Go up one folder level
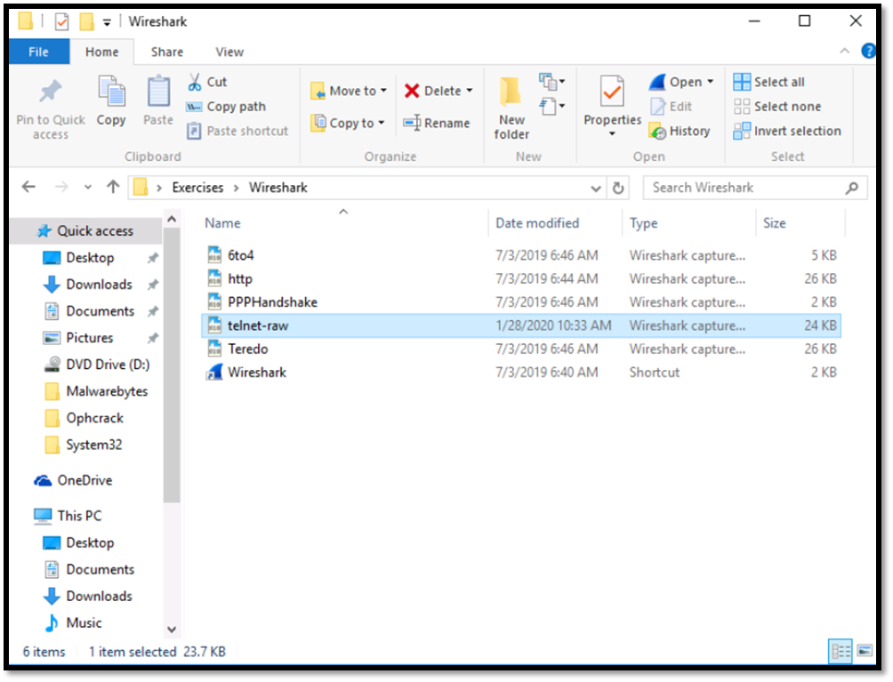893x682 pixels. pos(113,187)
